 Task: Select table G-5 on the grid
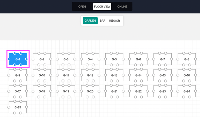click(x=114, y=59)
